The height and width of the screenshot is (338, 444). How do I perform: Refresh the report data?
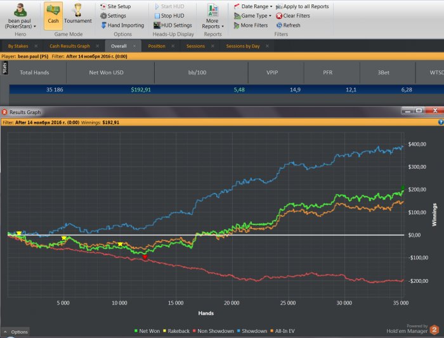point(287,25)
